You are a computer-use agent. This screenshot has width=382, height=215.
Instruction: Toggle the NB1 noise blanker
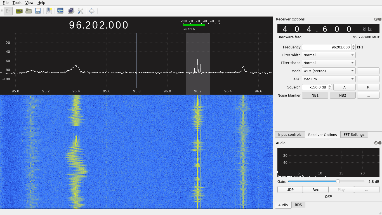(x=315, y=95)
